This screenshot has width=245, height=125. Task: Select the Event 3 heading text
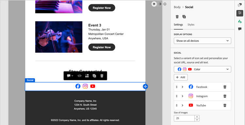95,25
